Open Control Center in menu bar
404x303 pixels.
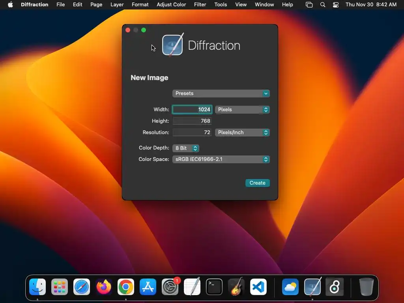[x=336, y=5]
